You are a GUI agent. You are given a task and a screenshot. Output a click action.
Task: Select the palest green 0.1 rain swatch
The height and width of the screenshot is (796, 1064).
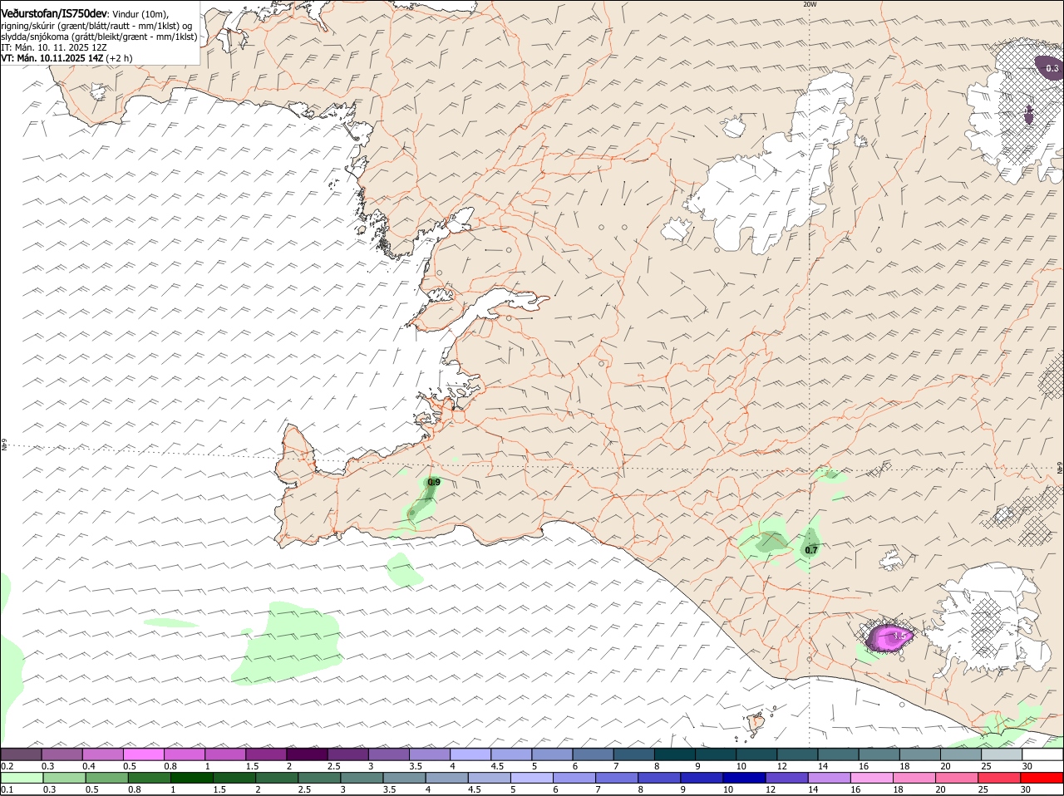click(x=21, y=778)
